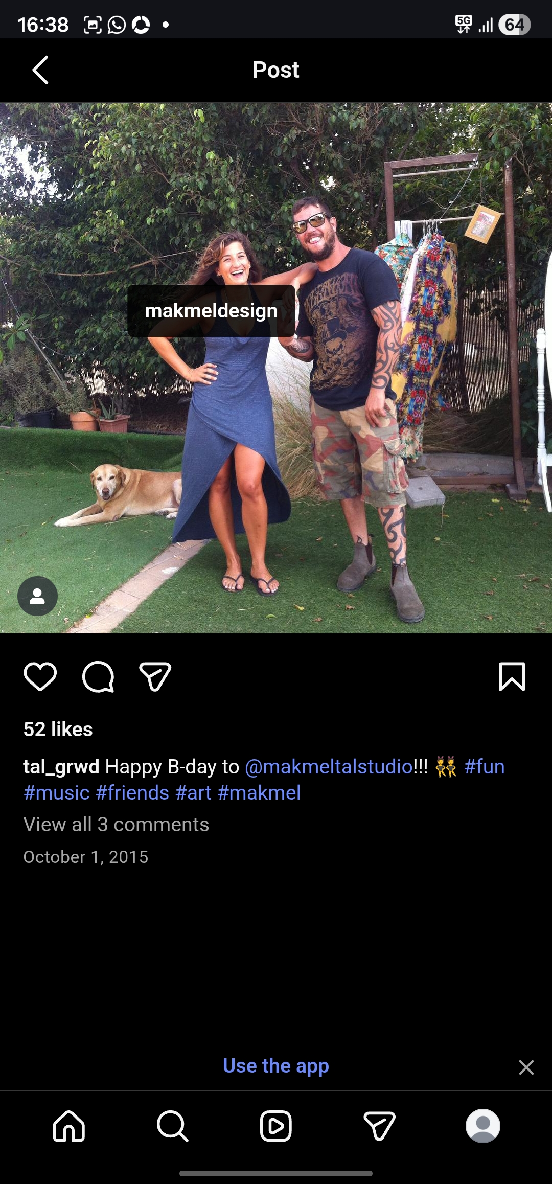This screenshot has width=552, height=1184.
Task: Dismiss the Use the app banner
Action: (526, 1067)
